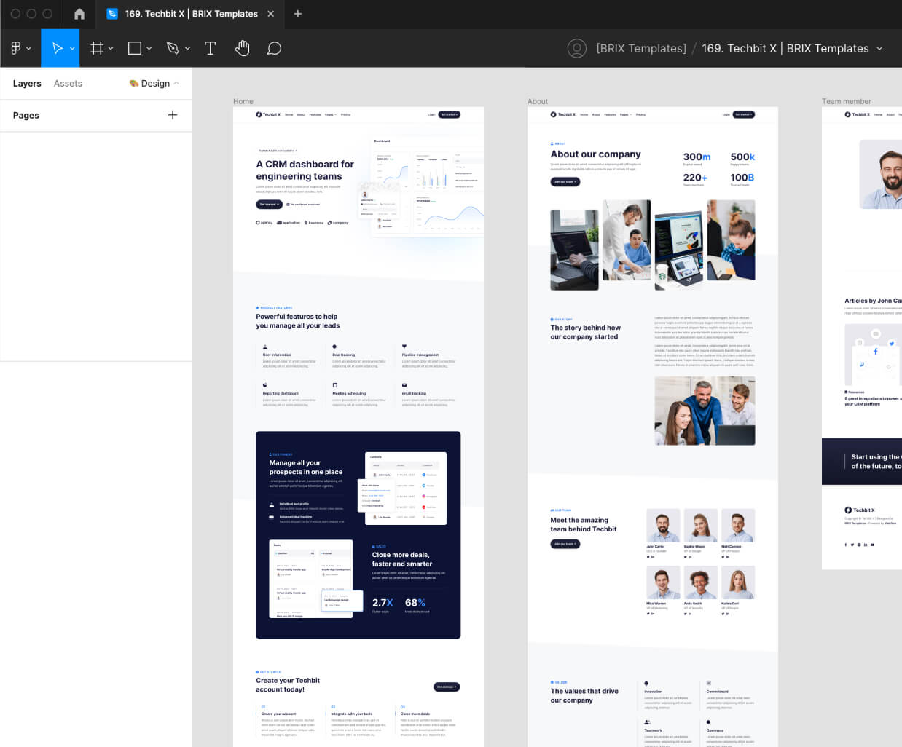Click the Figma logo on the file tab
902x747 pixels.
[x=111, y=14]
